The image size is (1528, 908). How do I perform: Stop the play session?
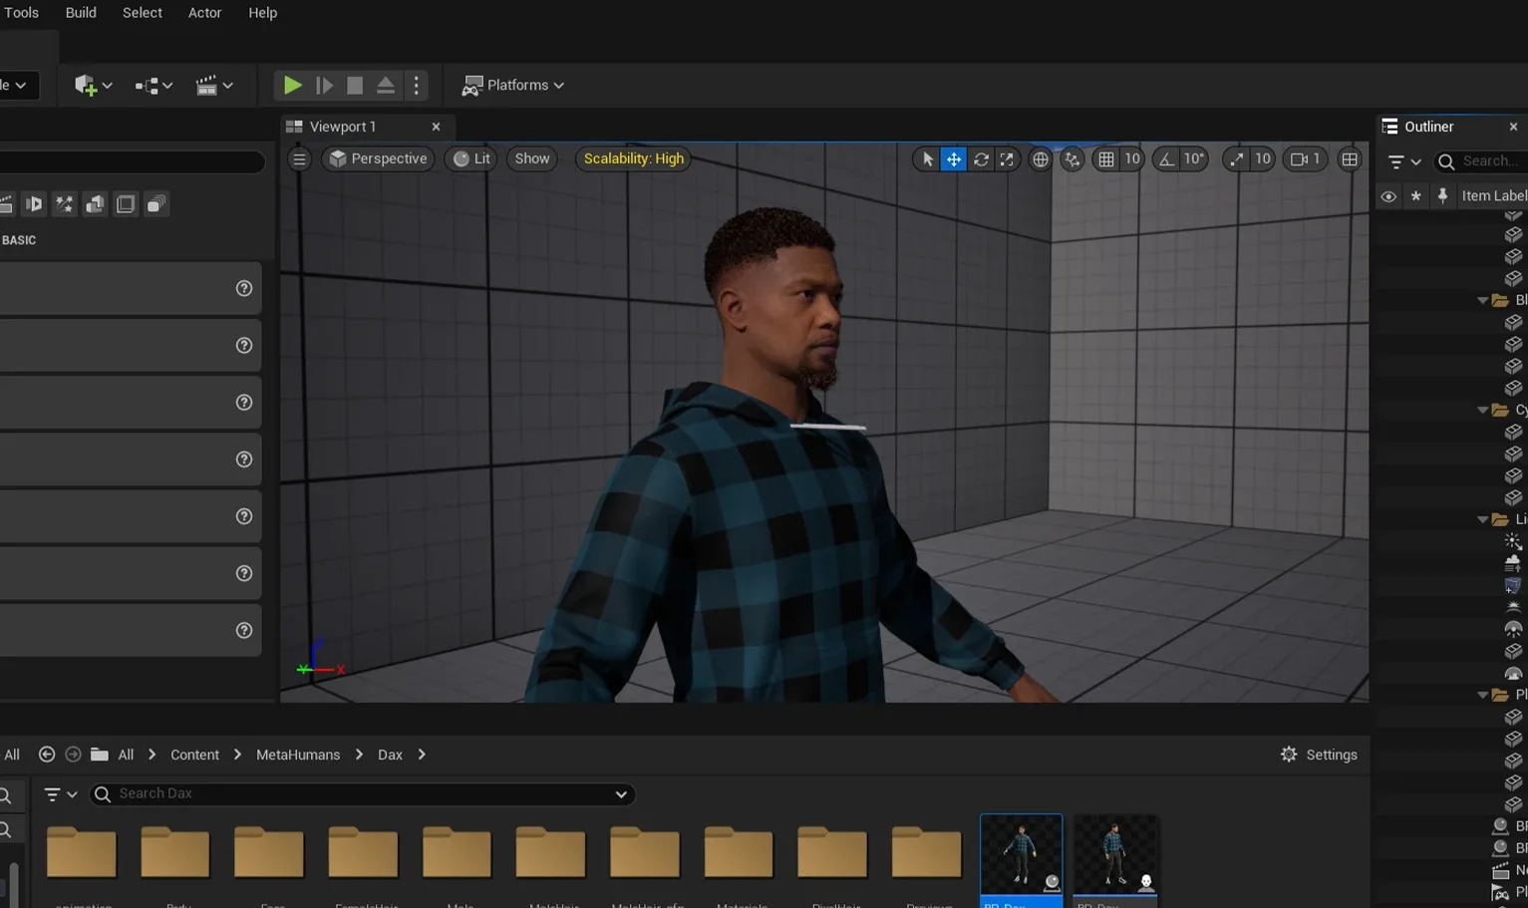355,86
